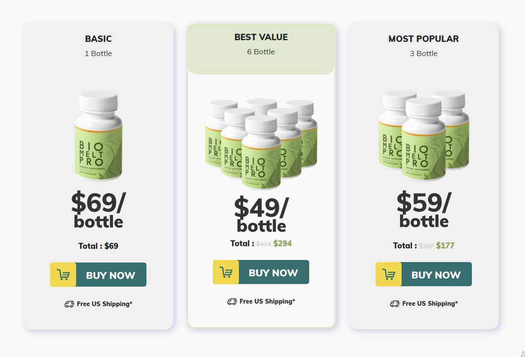The width and height of the screenshot is (525, 357).
Task: Click the truck icon next to Best Value shipping note
Action: (x=232, y=301)
